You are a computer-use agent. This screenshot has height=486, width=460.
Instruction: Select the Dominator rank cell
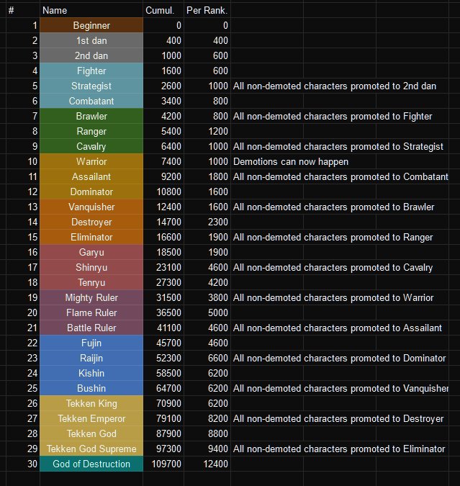[x=91, y=192]
